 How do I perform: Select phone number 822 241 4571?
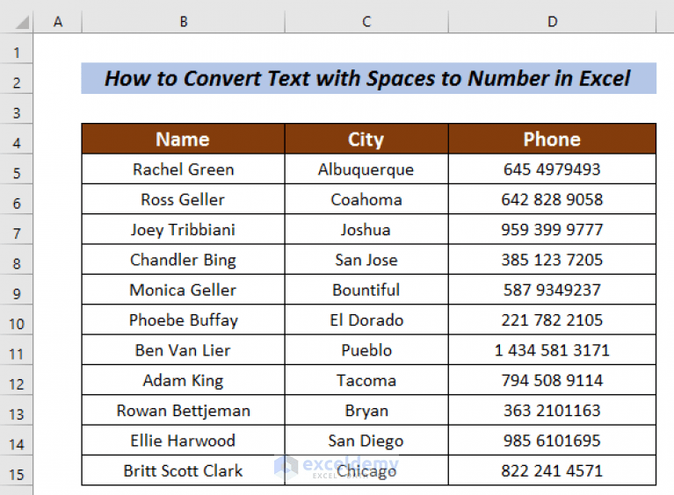tap(553, 470)
